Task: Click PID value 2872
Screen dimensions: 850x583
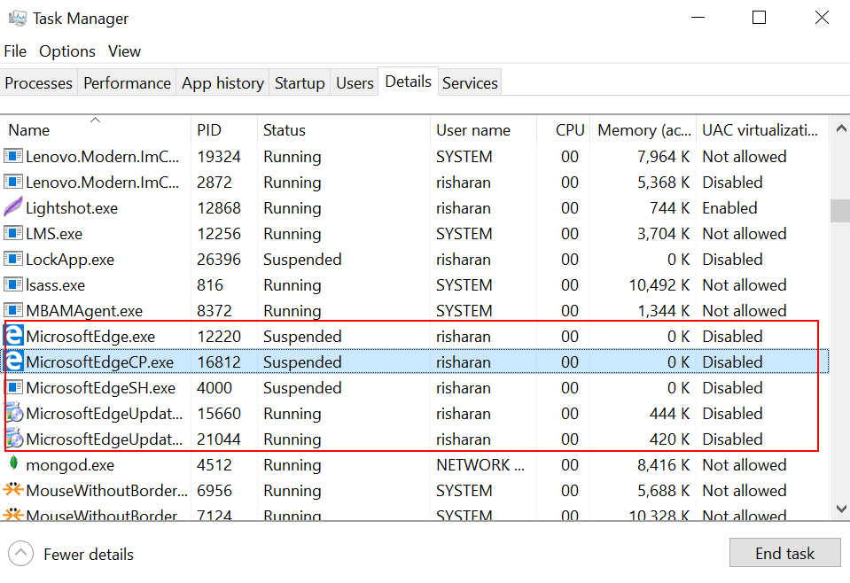Action: 214,182
